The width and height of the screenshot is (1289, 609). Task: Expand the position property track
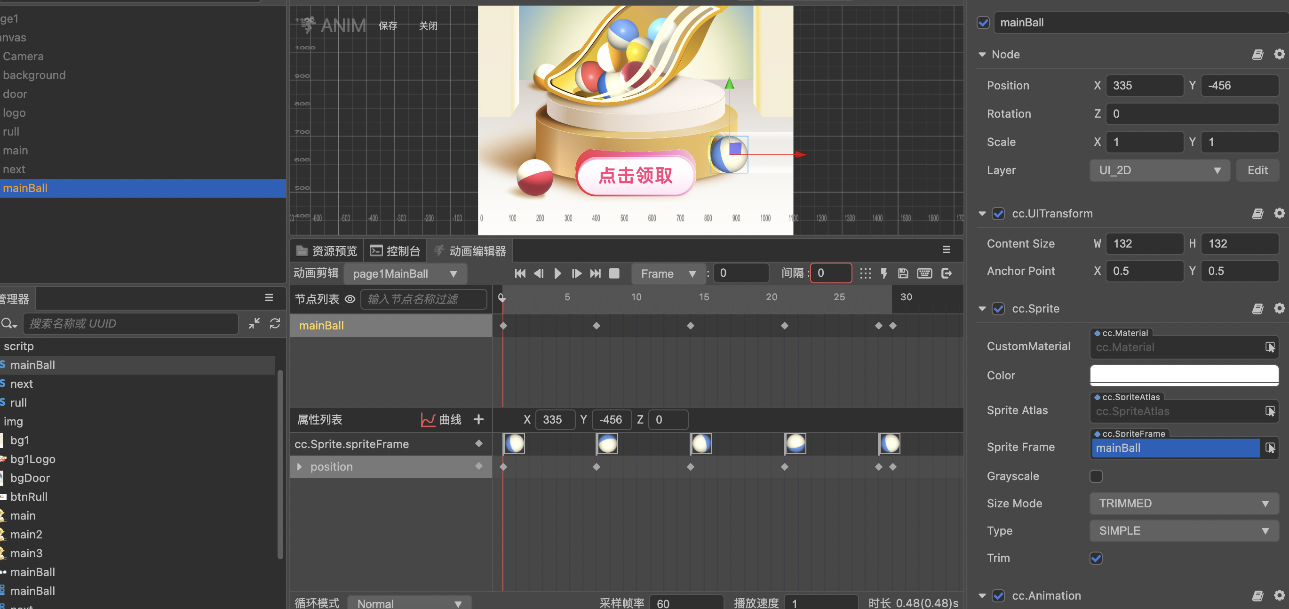[299, 466]
